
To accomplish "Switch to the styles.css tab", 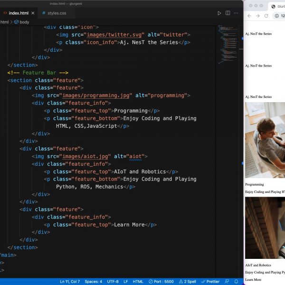I will click(x=54, y=13).
